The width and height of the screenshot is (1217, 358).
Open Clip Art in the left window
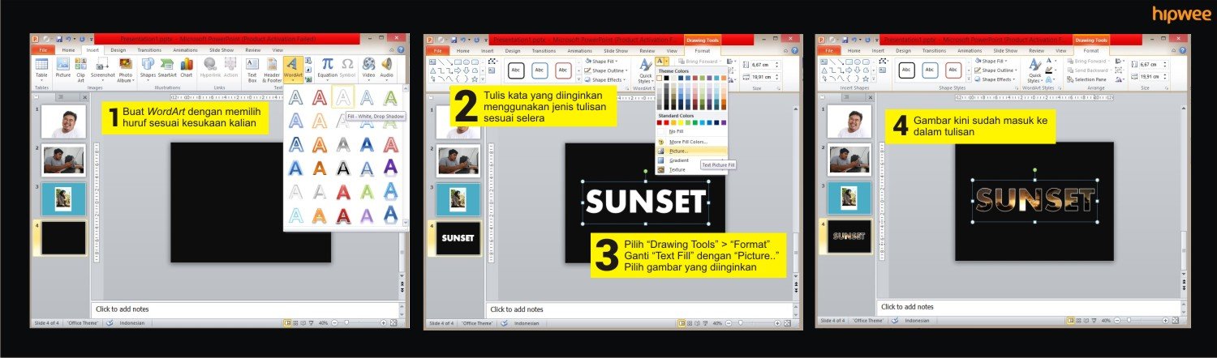(x=80, y=70)
